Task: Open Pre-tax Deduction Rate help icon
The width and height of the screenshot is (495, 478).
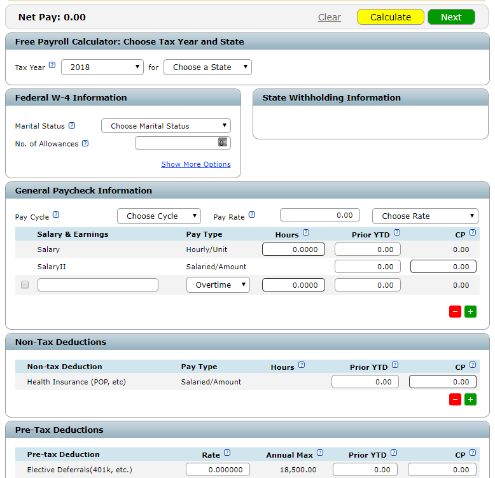Action: coord(227,453)
